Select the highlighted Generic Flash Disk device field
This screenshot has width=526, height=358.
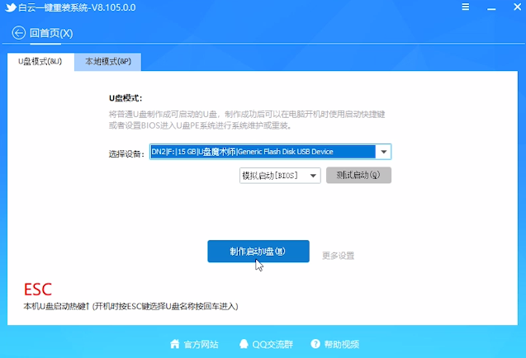coord(263,152)
